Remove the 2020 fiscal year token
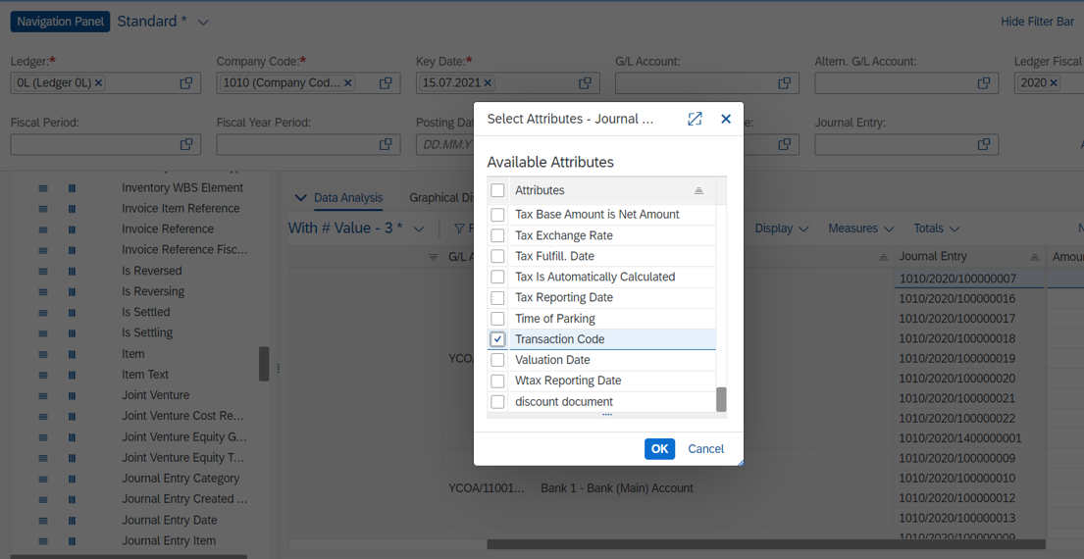Image resolution: width=1084 pixels, height=559 pixels. pyautogui.click(x=1054, y=83)
